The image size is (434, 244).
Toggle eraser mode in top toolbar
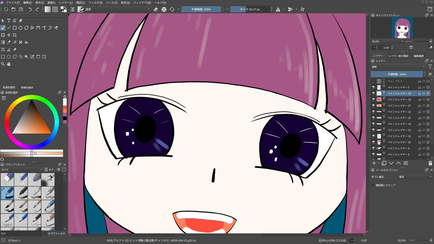point(156,9)
